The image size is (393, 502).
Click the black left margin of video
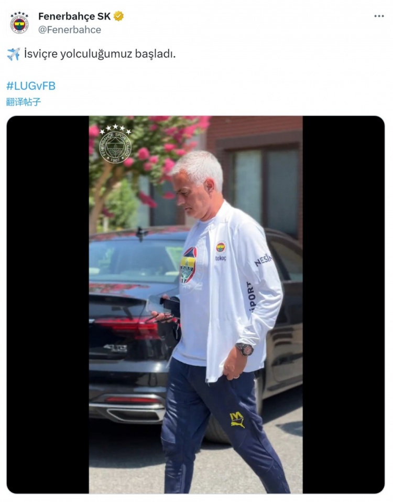(48, 305)
